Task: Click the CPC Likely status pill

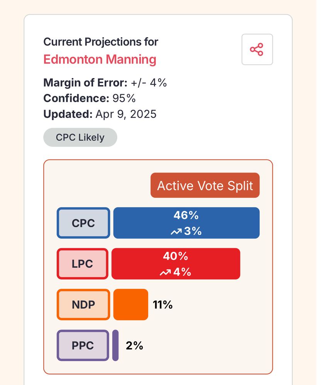Action: click(x=80, y=137)
